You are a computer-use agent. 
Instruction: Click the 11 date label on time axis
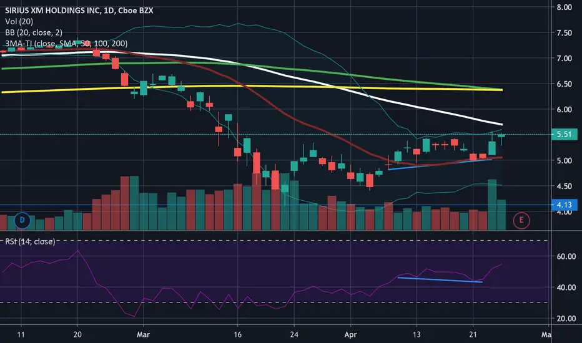[x=21, y=334]
